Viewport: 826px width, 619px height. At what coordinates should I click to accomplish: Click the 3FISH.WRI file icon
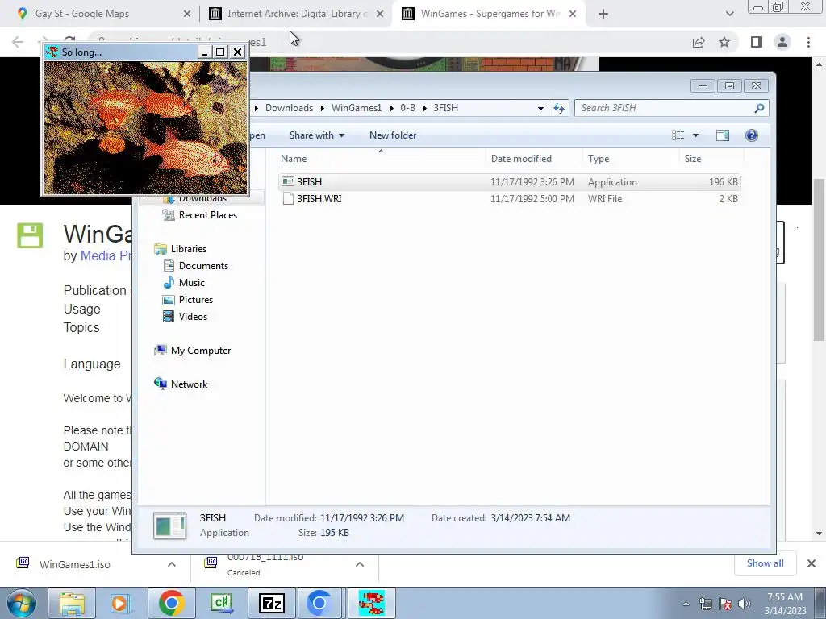[x=288, y=198]
